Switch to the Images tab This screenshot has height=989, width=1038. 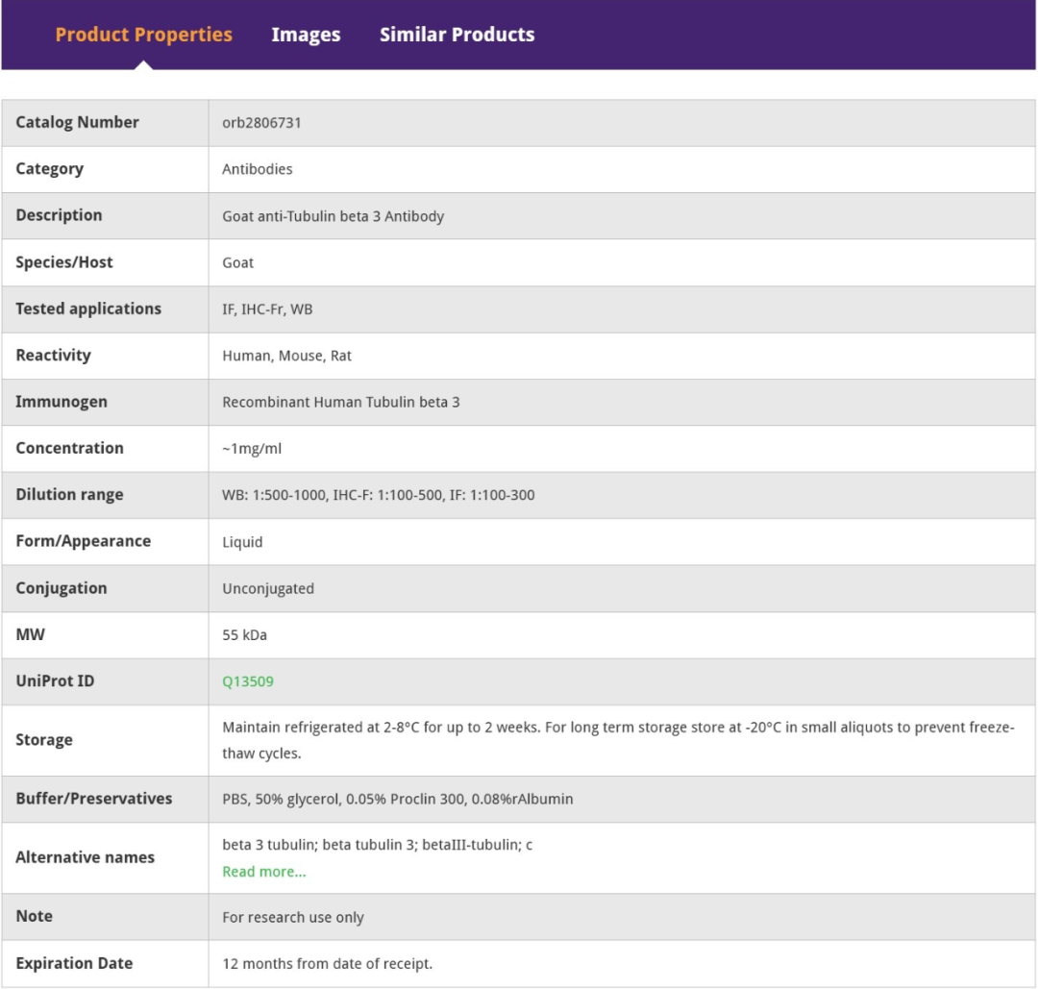click(306, 35)
